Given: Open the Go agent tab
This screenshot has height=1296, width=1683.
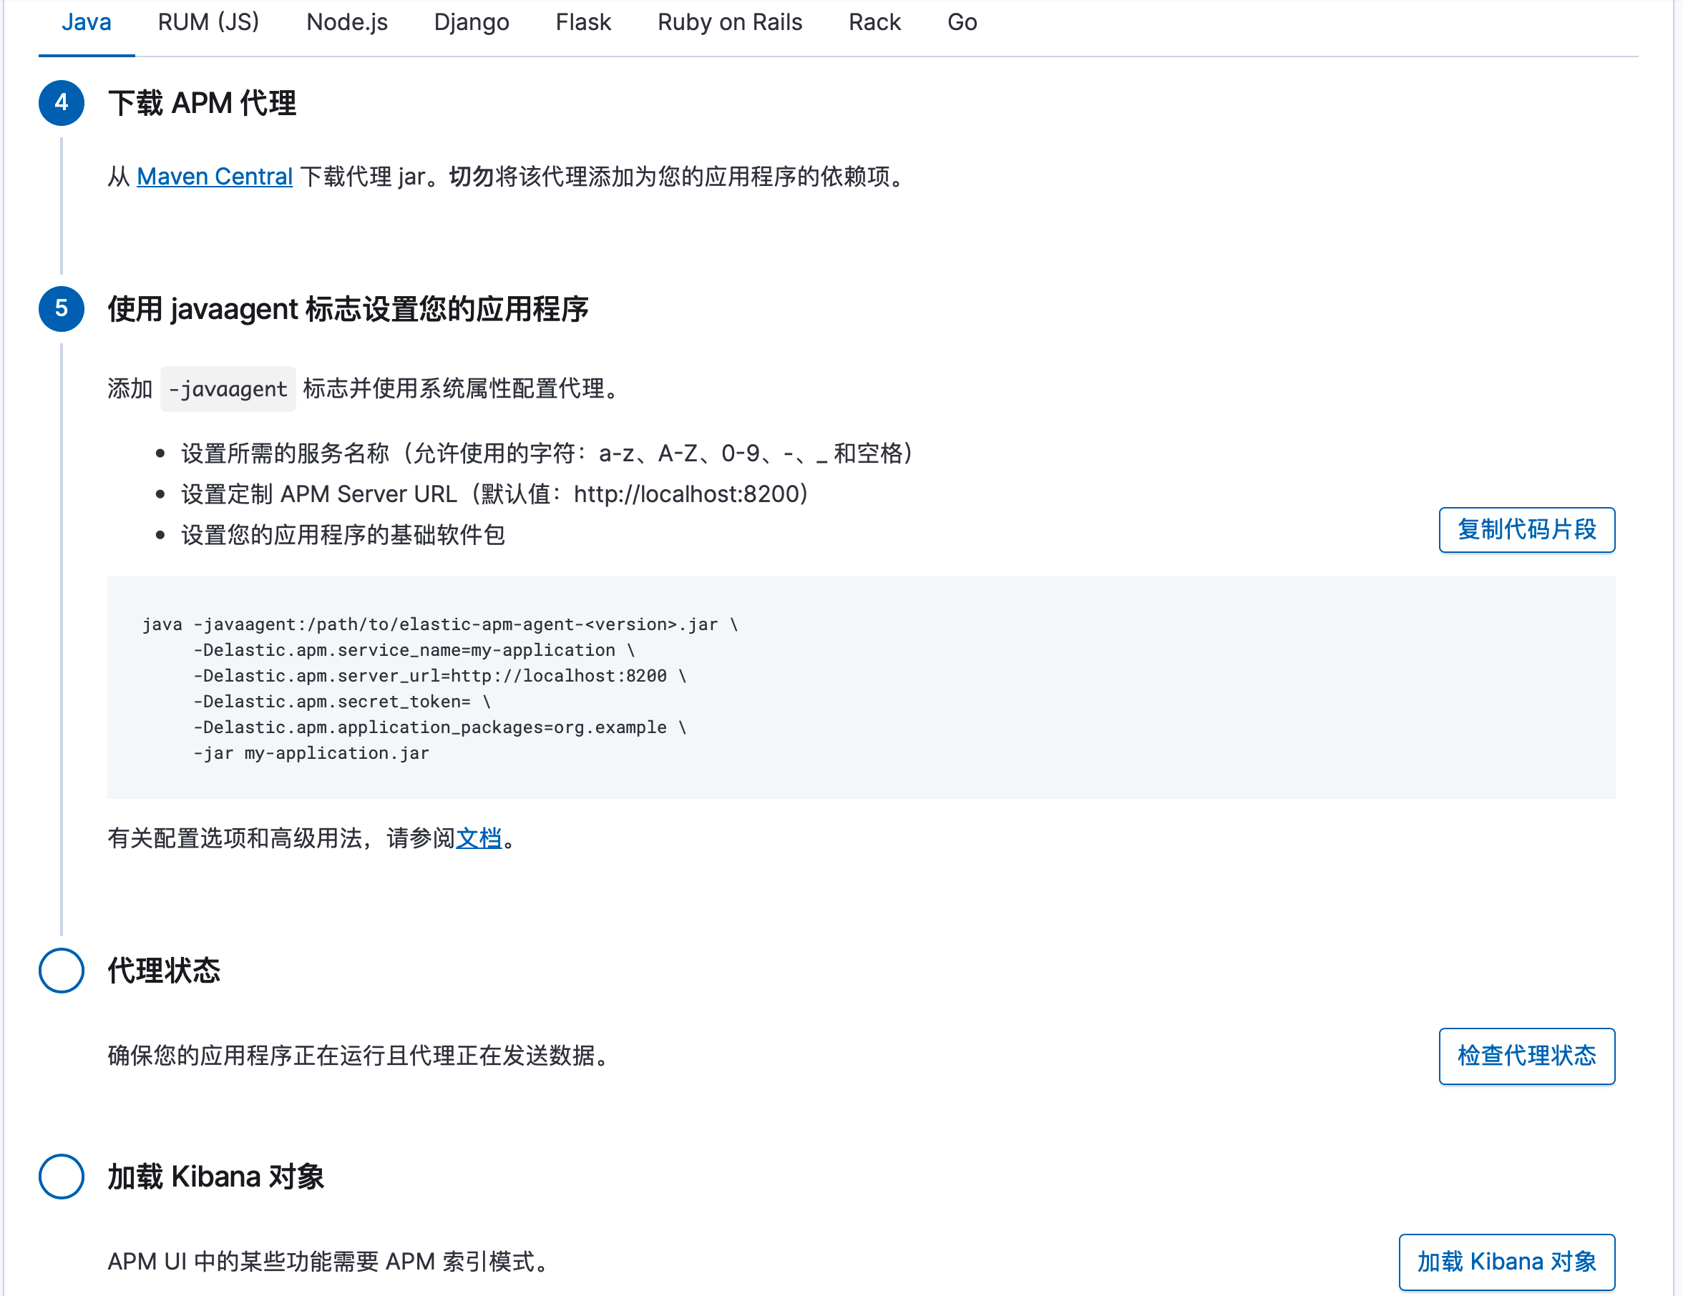Looking at the screenshot, I should pyautogui.click(x=962, y=22).
